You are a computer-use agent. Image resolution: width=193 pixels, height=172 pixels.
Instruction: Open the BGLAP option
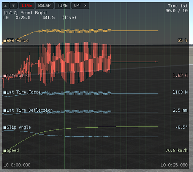coord(44,6)
